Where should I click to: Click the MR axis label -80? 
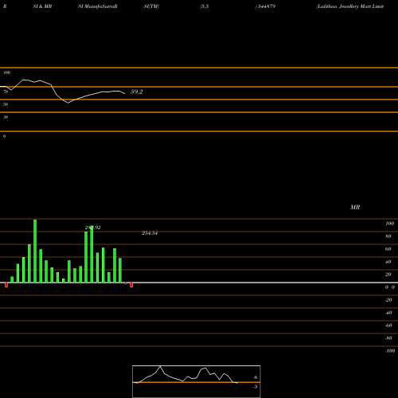(x=388, y=338)
